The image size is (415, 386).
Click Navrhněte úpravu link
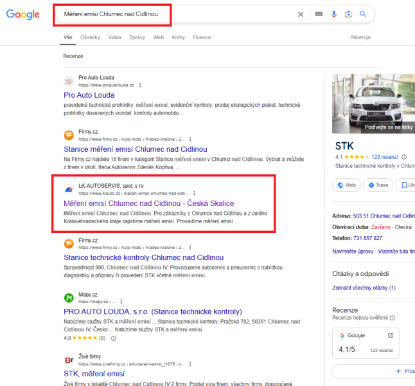(x=353, y=252)
